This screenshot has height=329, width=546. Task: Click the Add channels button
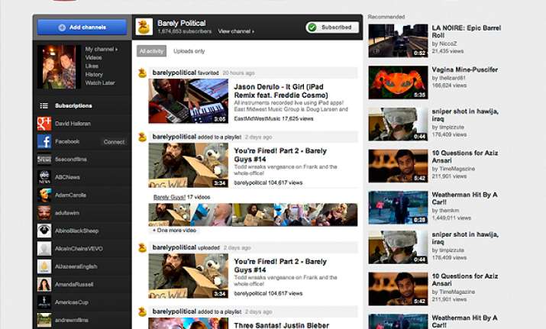(x=82, y=27)
